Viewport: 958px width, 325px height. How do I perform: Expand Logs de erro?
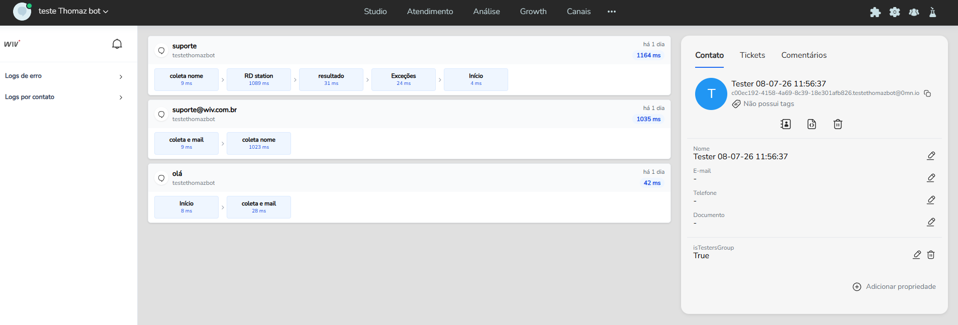(64, 76)
